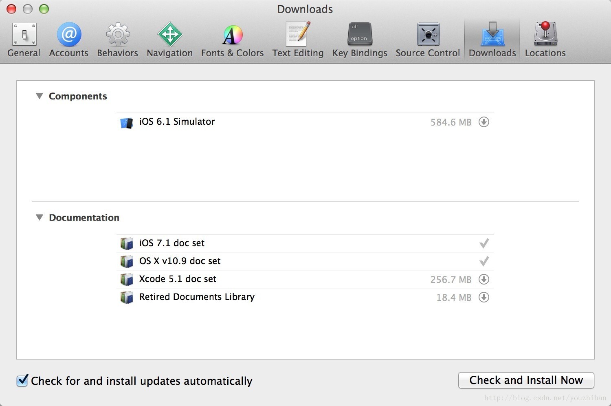Click the iOS 7.1 doc set book icon
Viewport: 611px width, 406px height.
pyautogui.click(x=127, y=243)
